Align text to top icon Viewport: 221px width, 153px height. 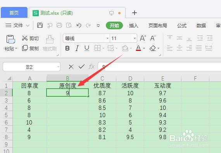click(x=170, y=38)
